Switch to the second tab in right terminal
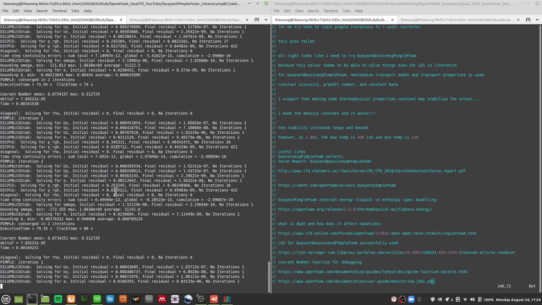The image size is (542, 305). coord(460,20)
